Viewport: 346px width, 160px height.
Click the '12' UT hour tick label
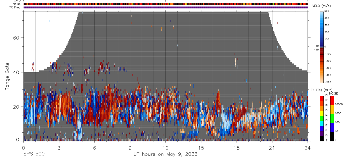coord(165,148)
